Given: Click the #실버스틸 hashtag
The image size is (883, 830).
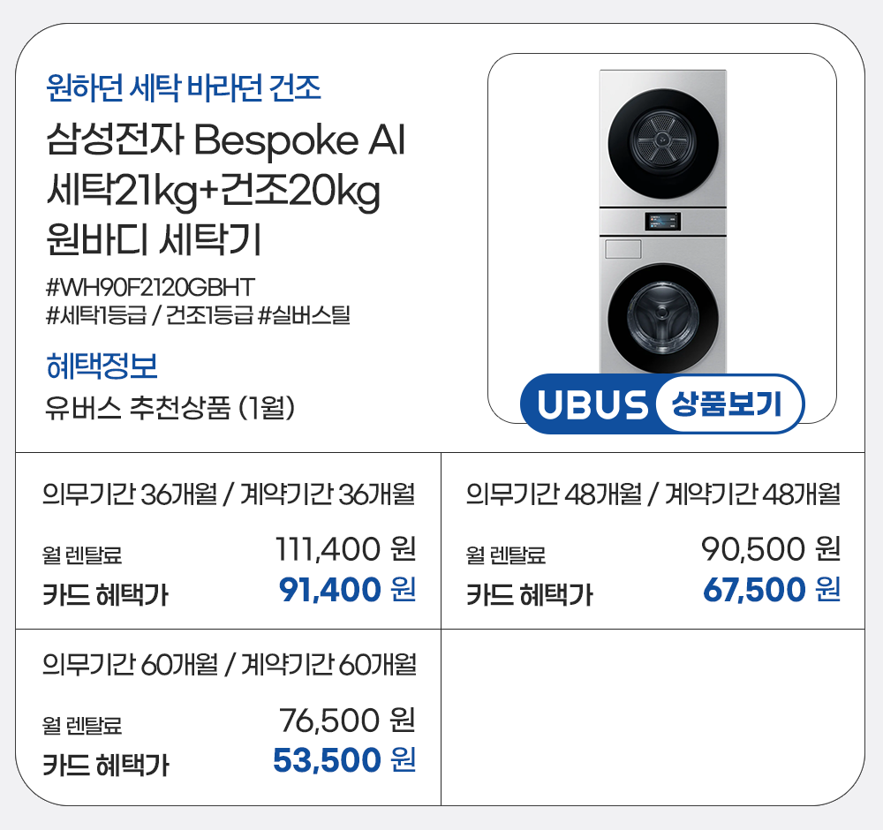Looking at the screenshot, I should point(305,314).
